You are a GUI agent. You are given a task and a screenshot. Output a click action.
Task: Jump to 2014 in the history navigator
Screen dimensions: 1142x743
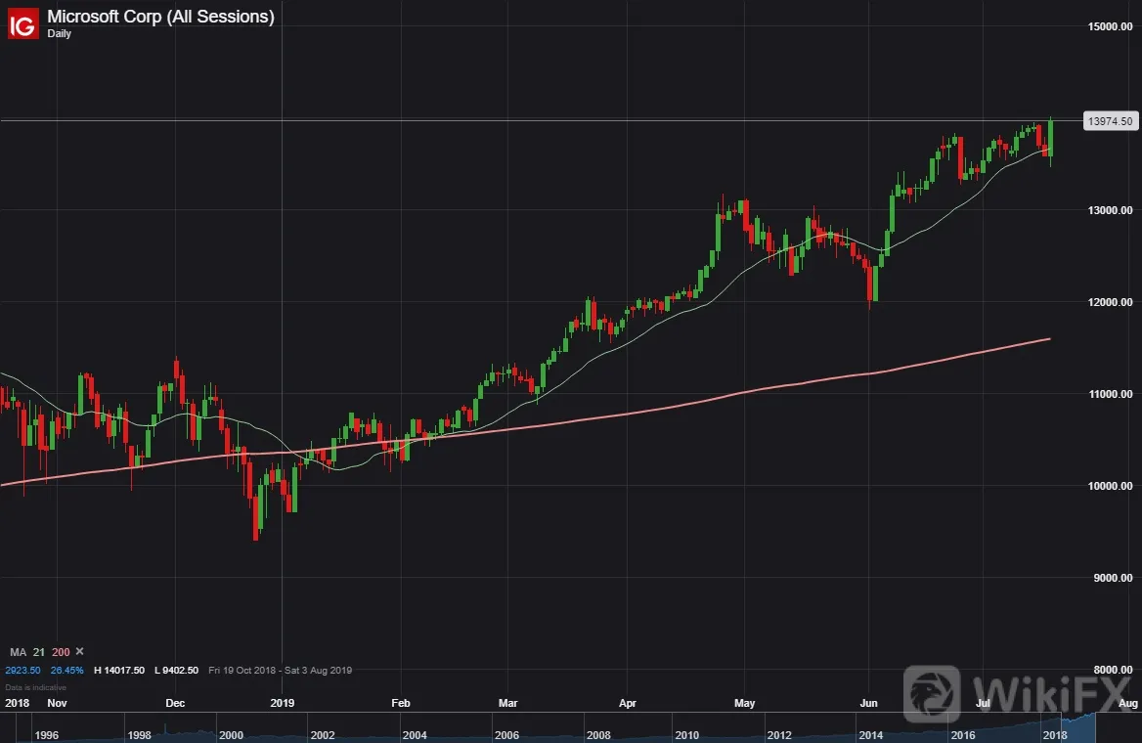point(871,735)
